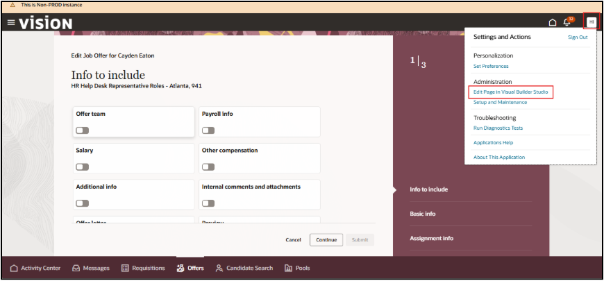Image resolution: width=604 pixels, height=281 pixels.
Task: Enable the Payroll info switch
Action: coord(208,130)
